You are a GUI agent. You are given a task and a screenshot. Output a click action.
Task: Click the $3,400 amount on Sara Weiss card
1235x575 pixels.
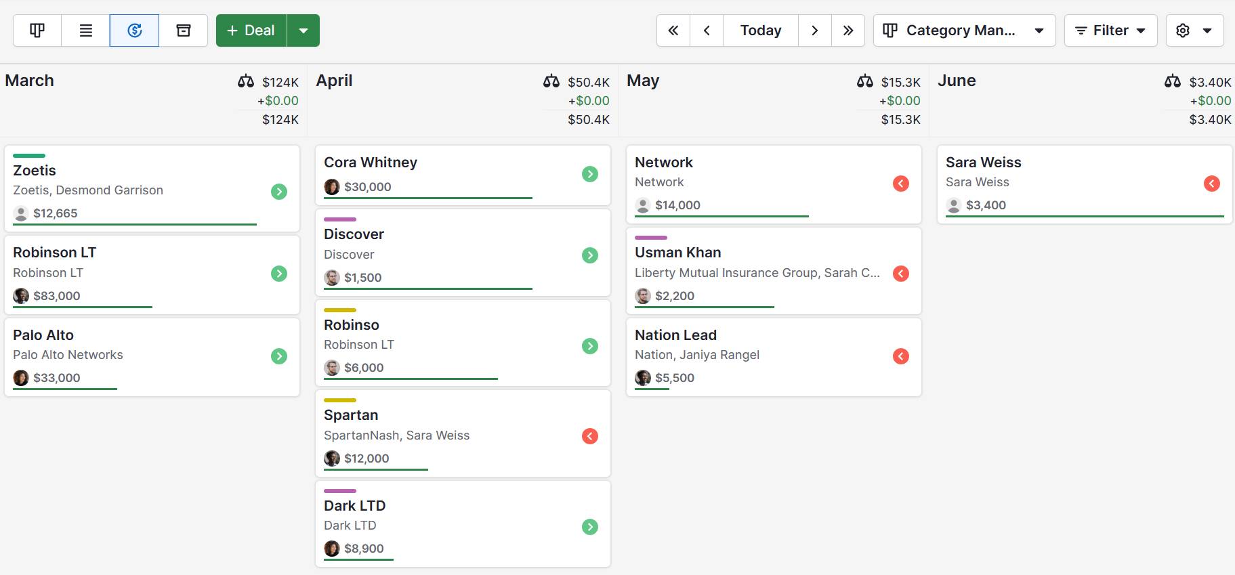click(986, 205)
